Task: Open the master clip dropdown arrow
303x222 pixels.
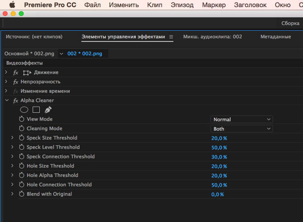Action: click(61, 53)
